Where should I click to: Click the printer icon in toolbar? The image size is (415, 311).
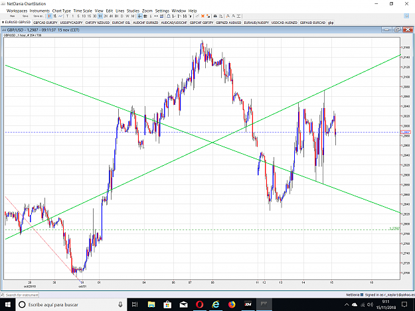[x=215, y=16]
